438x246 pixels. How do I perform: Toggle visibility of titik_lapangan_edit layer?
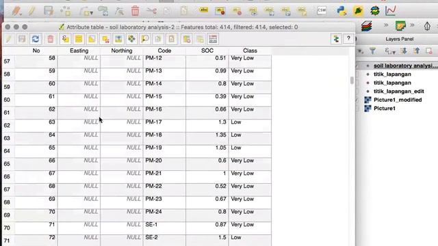pos(357,91)
